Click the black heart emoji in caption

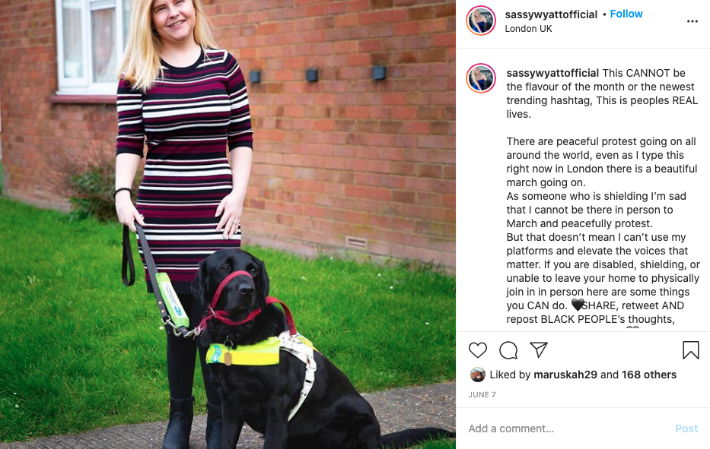(578, 305)
